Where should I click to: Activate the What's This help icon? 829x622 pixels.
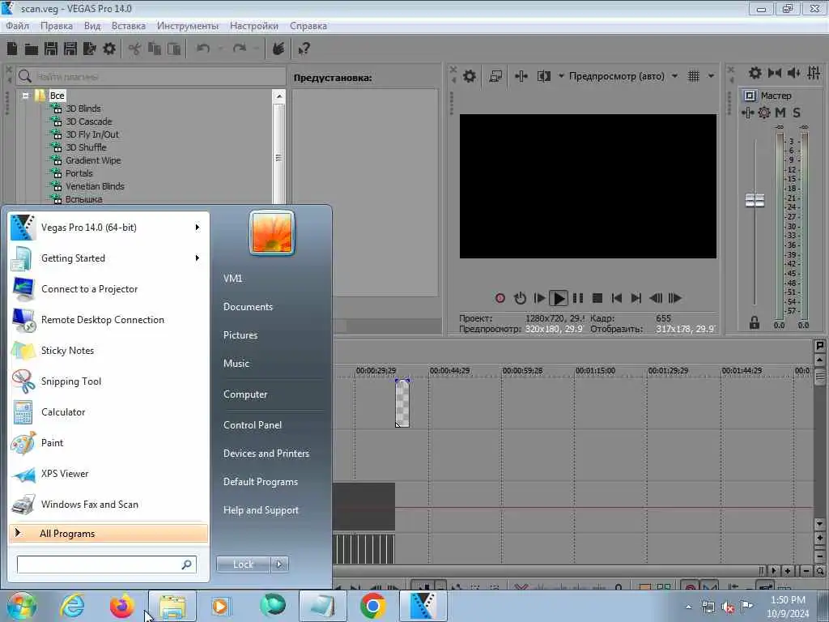(304, 49)
